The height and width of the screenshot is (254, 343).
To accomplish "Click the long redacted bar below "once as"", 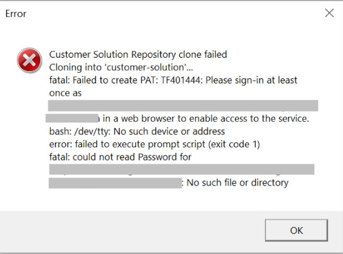I will point(183,106).
